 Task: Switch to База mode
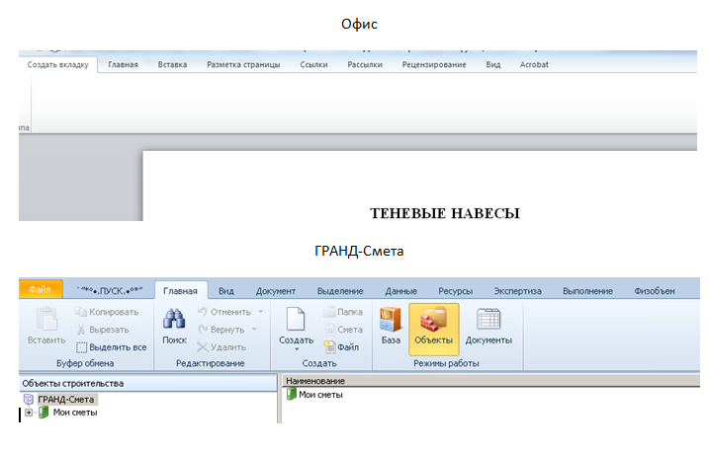(x=391, y=327)
